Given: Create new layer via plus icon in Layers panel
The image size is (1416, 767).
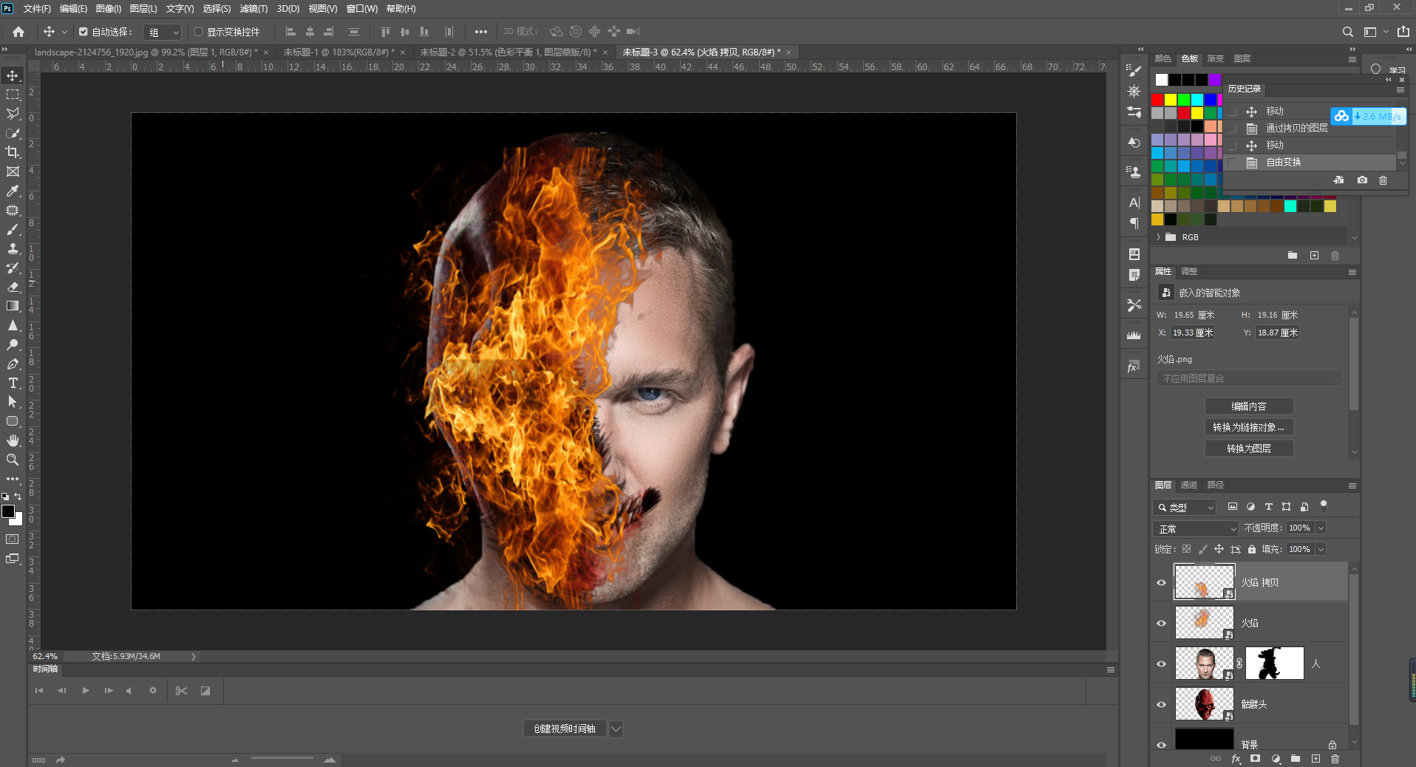Looking at the screenshot, I should click(x=1315, y=759).
